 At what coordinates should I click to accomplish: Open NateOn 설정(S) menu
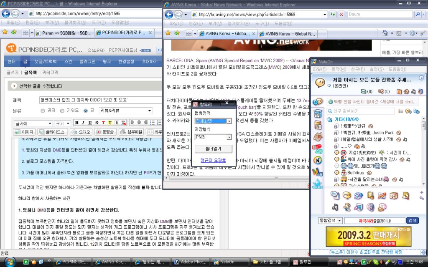(377, 69)
